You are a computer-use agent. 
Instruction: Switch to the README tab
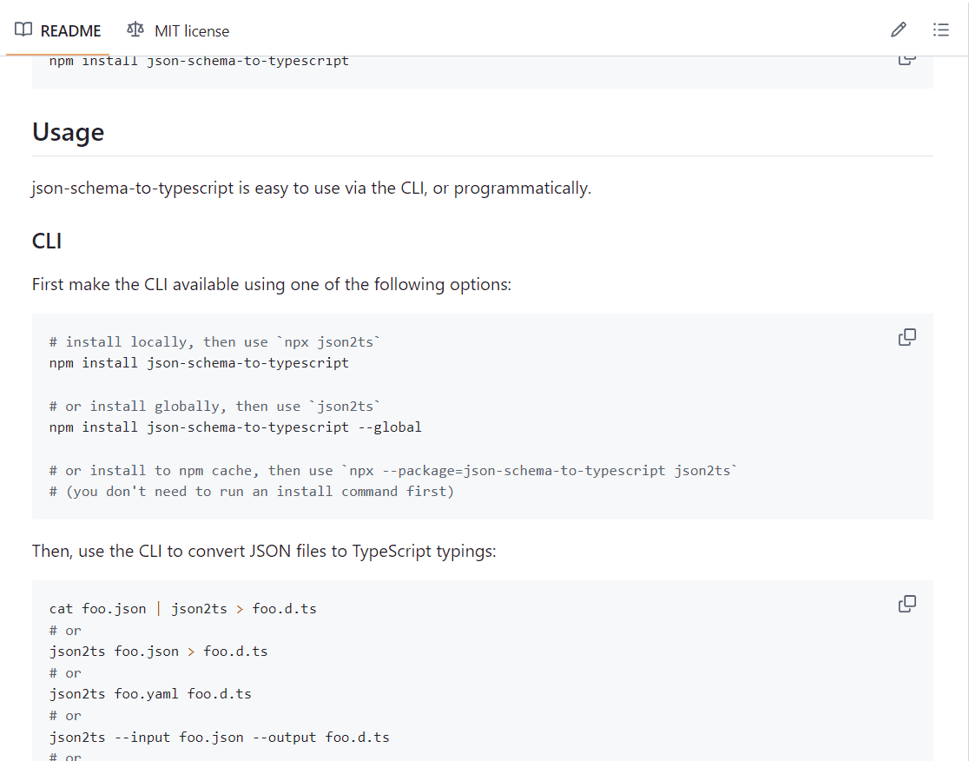[x=70, y=31]
